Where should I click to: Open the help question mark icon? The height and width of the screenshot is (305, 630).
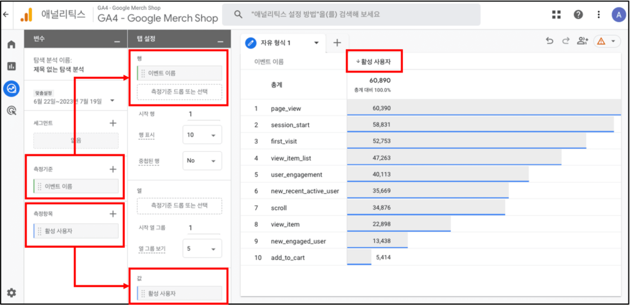(578, 15)
